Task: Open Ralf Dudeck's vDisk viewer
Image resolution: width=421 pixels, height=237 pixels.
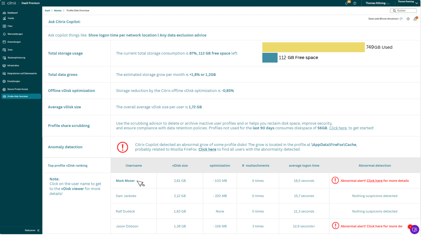Action: (x=125, y=211)
